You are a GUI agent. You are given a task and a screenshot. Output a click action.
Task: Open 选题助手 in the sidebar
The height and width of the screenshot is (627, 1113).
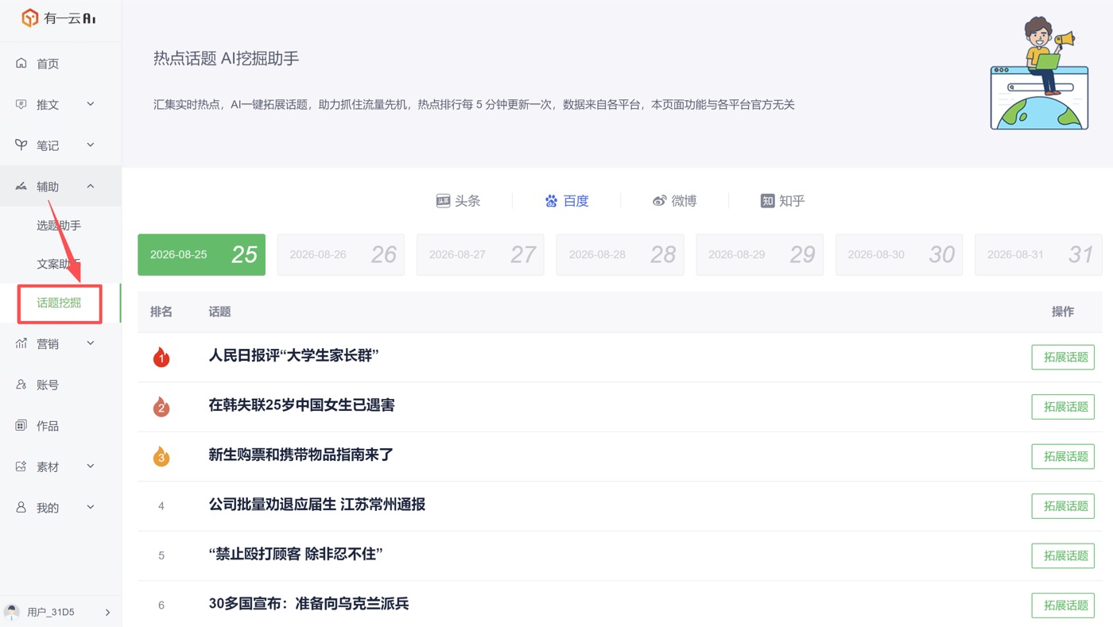[60, 226]
